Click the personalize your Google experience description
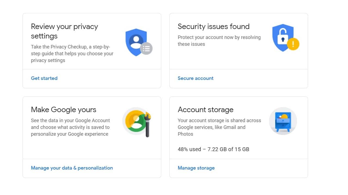The width and height of the screenshot is (348, 195). (x=70, y=127)
